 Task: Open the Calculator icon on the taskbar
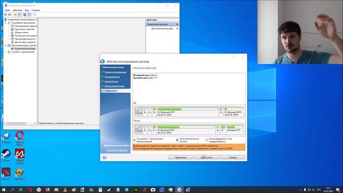click(x=100, y=189)
